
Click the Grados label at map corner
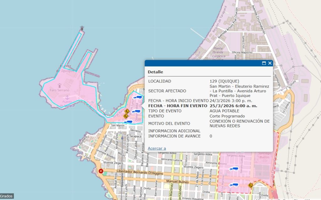[x=6, y=196]
